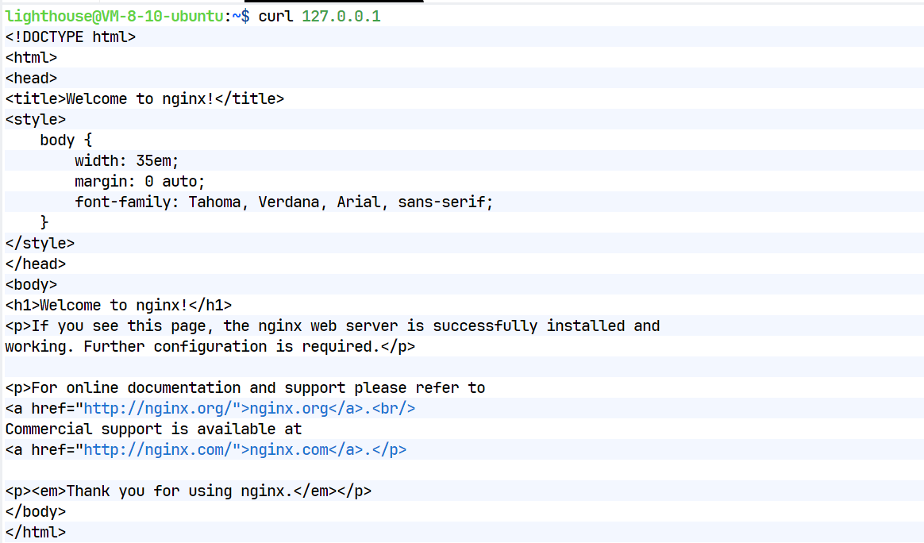924x543 pixels.
Task: Click the '<p>For online documentation' line
Action: (245, 388)
